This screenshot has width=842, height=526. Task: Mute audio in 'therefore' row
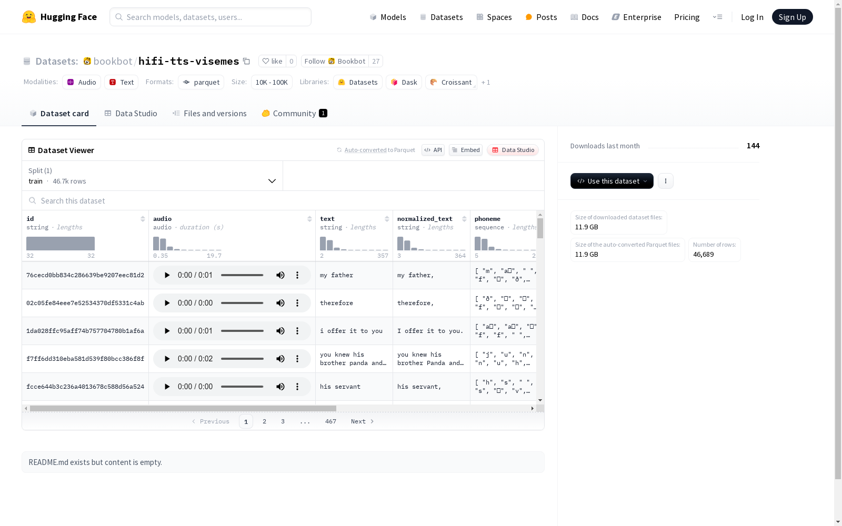(280, 303)
